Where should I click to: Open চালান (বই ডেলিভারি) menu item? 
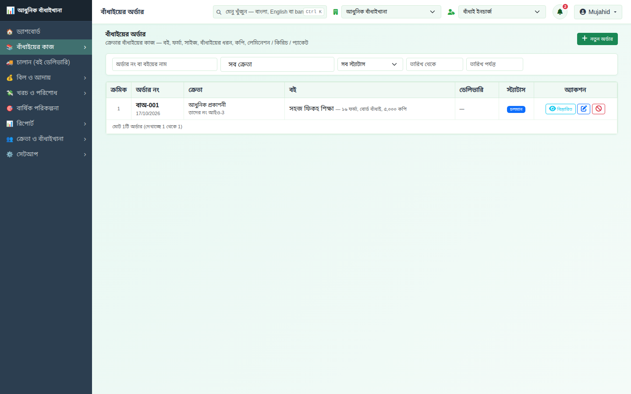(x=46, y=62)
